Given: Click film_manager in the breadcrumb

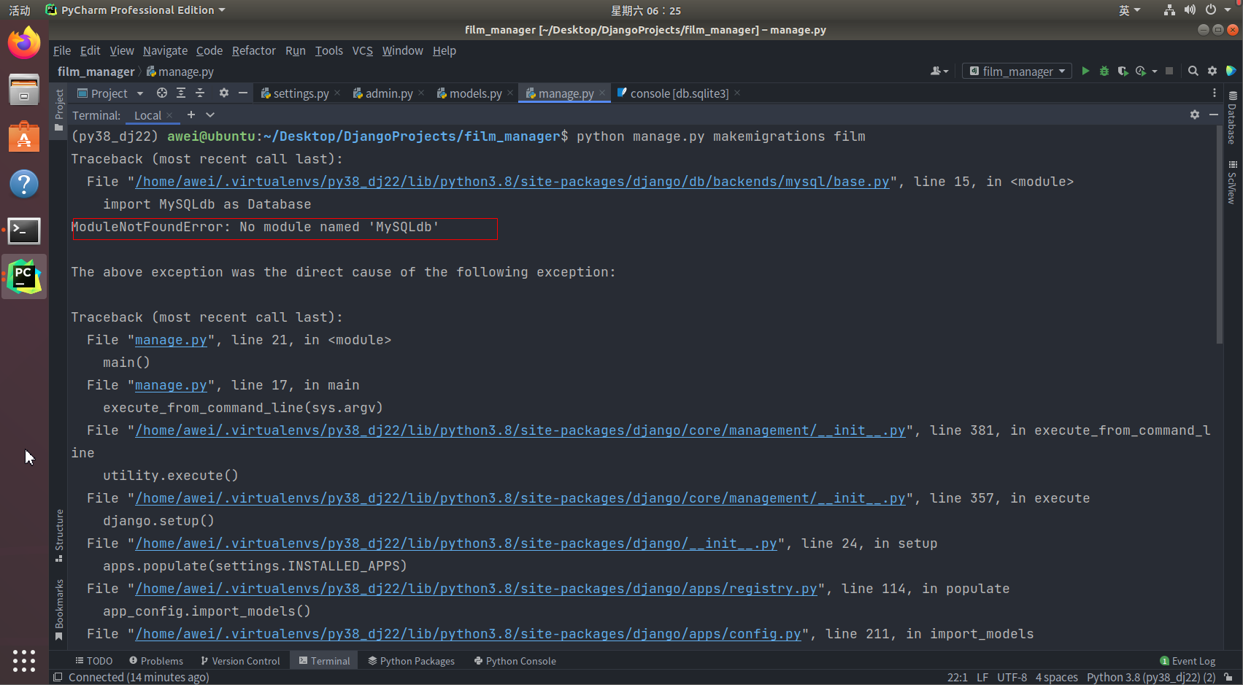Looking at the screenshot, I should click(x=96, y=71).
